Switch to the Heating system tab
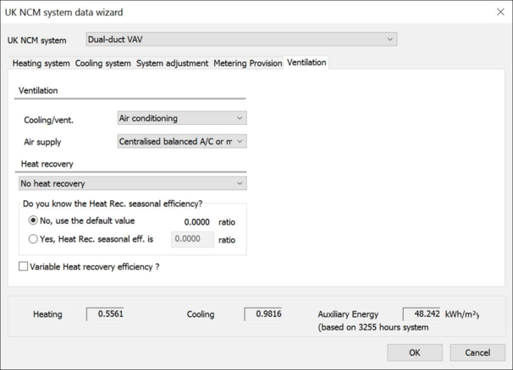The height and width of the screenshot is (370, 513). point(41,63)
